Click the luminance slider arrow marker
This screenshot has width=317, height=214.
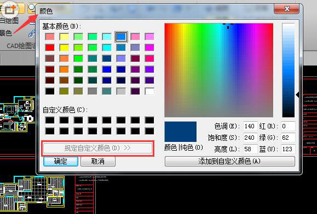[x=297, y=95]
